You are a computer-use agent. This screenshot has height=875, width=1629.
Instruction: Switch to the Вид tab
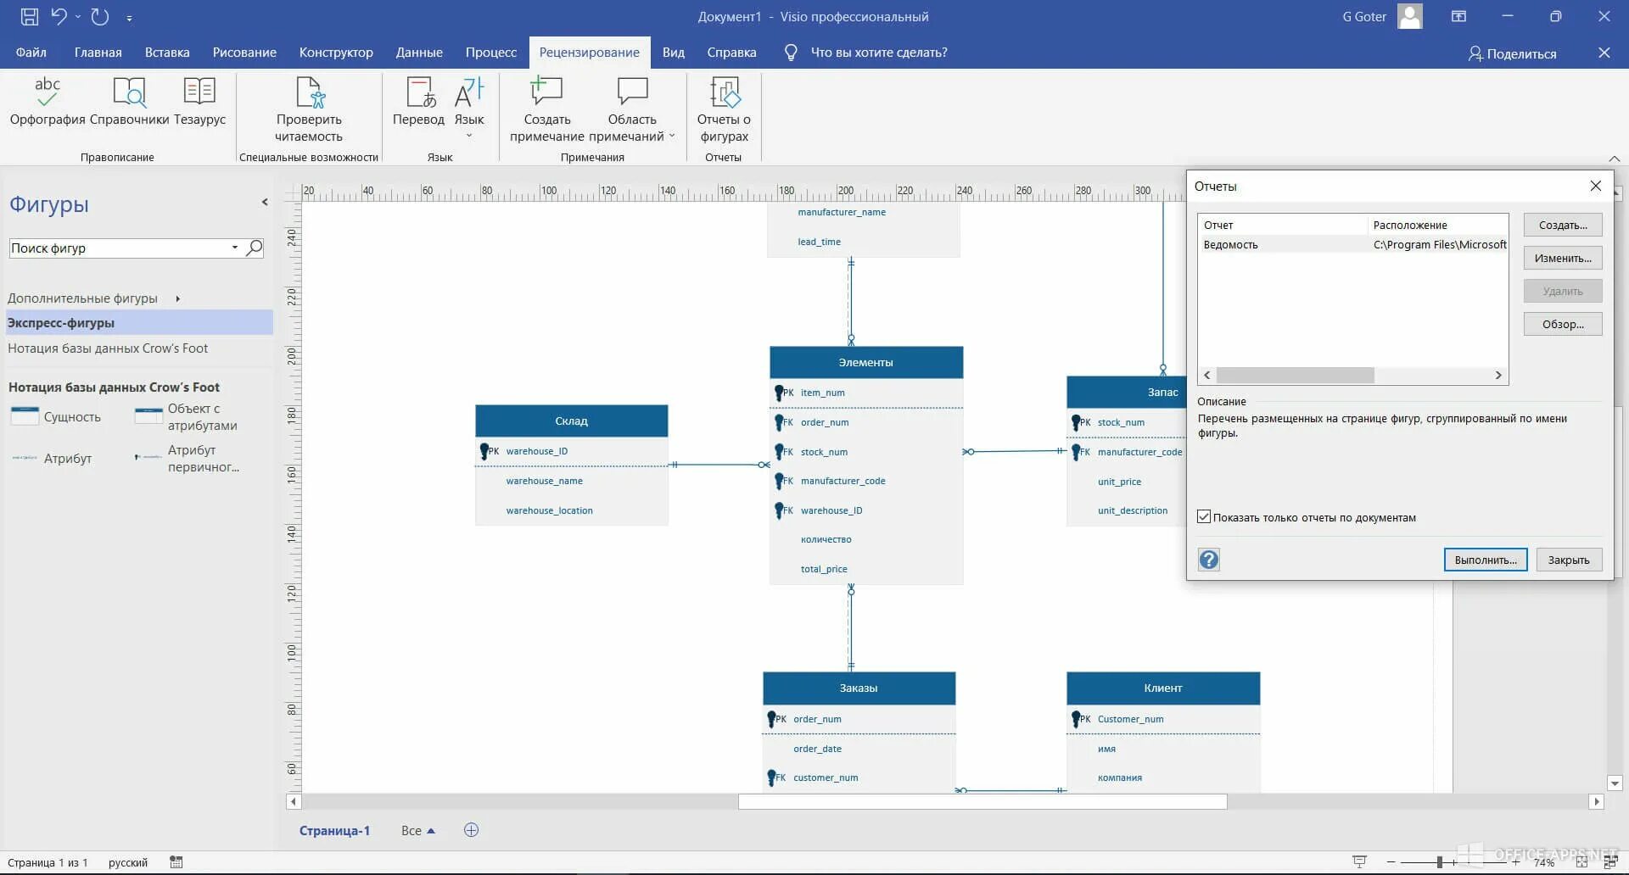(x=673, y=53)
